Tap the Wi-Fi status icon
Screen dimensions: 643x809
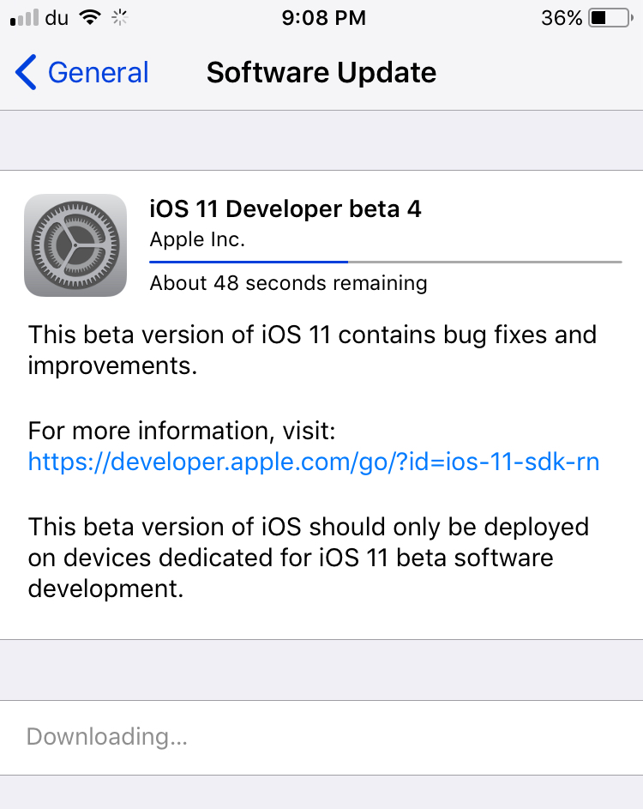coord(90,18)
